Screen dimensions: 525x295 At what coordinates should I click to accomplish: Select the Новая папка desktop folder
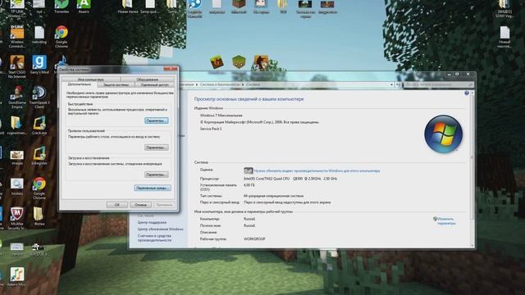coord(128,7)
